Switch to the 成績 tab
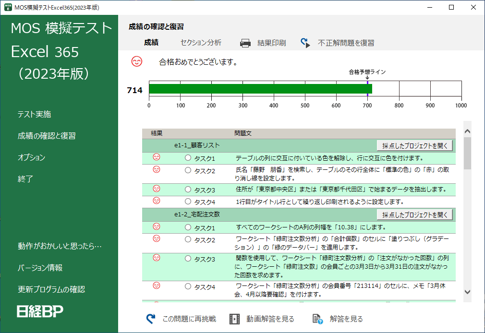Viewport: 485px width, 333px height. pyautogui.click(x=151, y=43)
